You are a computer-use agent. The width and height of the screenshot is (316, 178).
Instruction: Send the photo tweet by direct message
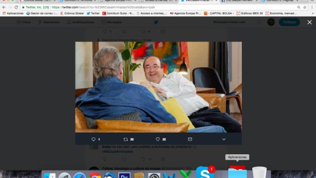point(190,139)
